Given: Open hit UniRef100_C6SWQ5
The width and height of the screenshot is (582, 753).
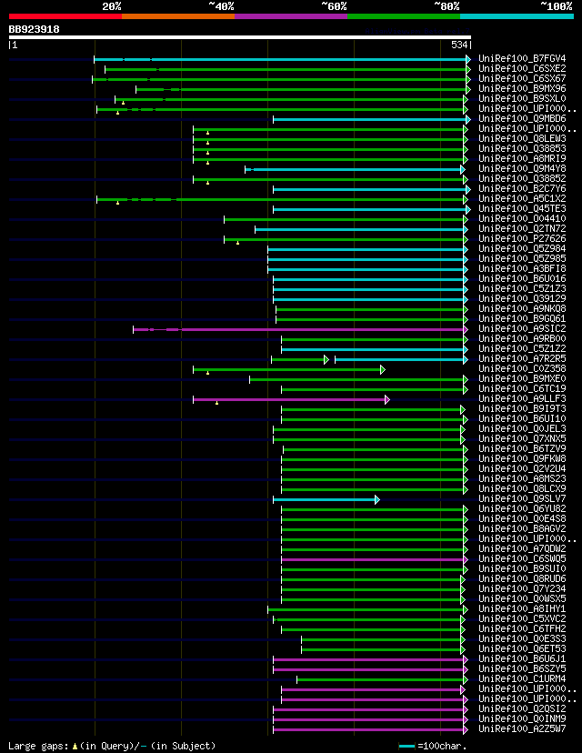Looking at the screenshot, I should click(522, 558).
